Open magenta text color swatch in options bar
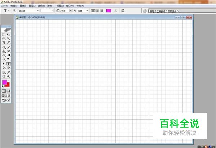The width and height of the screenshot is (216, 148). tap(109, 10)
